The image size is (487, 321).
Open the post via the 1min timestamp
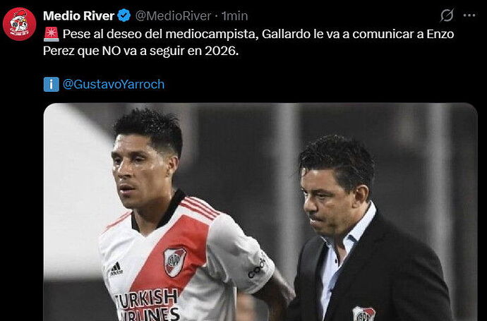pos(235,16)
